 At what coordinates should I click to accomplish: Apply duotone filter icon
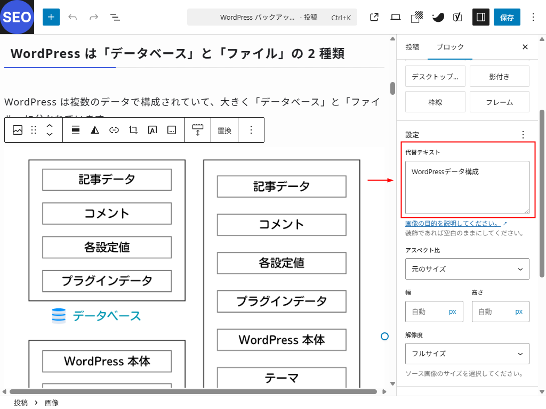coord(95,130)
